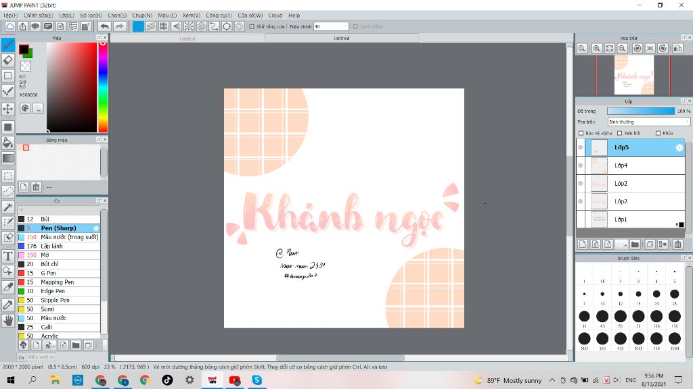693x389 pixels.
Task: Delete palette color with trash icon
Action: (37, 187)
